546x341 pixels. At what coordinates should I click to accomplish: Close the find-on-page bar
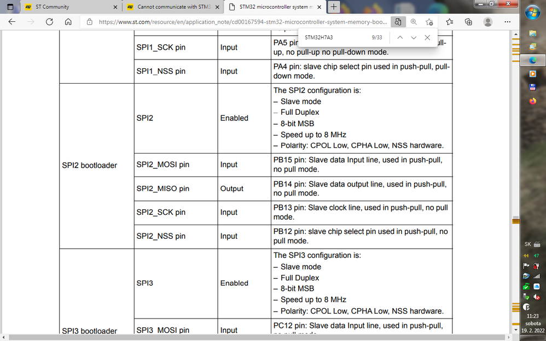click(x=427, y=37)
